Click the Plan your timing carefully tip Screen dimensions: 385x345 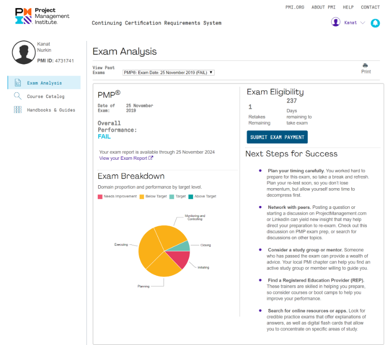[318, 183]
